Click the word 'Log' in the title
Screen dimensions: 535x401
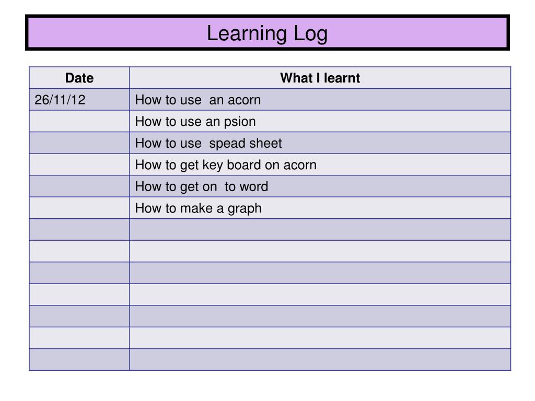[x=310, y=34]
